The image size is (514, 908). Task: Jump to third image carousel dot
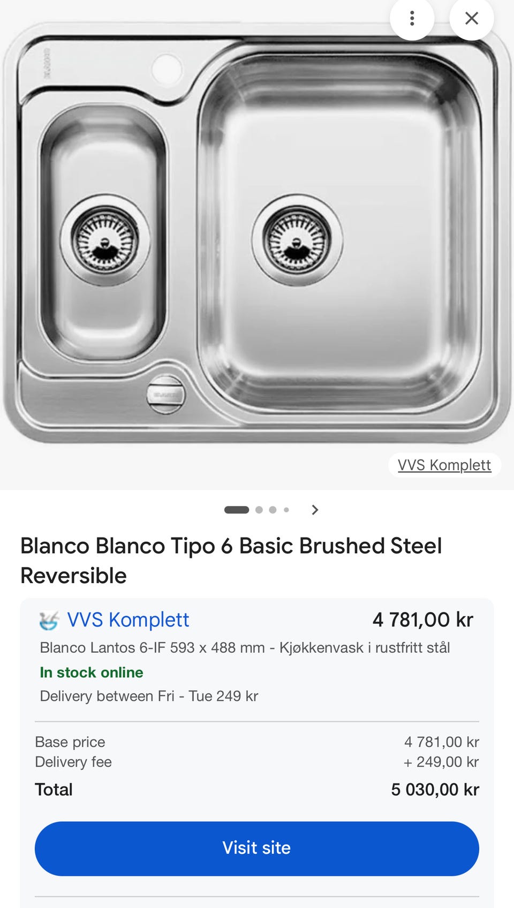[x=273, y=510]
